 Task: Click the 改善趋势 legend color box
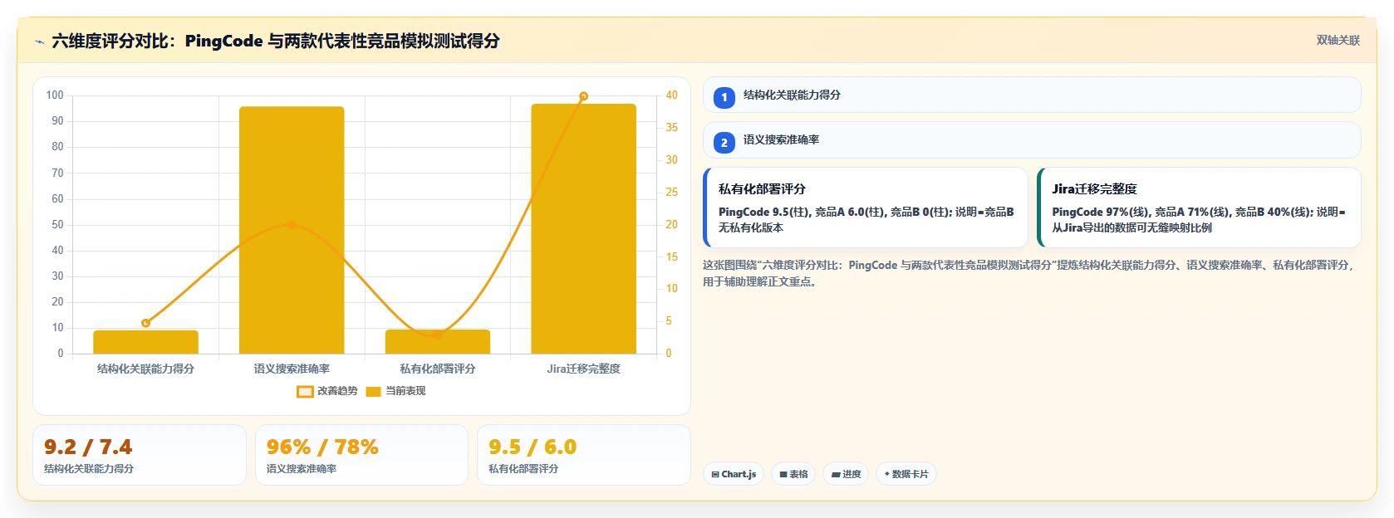tap(305, 392)
